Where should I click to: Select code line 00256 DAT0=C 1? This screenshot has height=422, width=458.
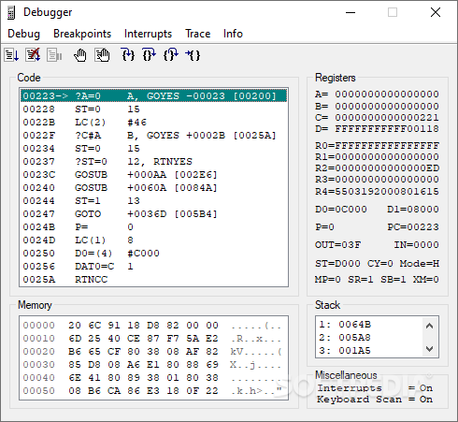coord(153,267)
